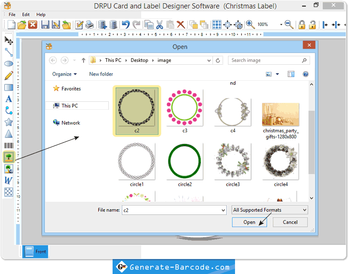Open the view options dropdown arrow

(277, 74)
